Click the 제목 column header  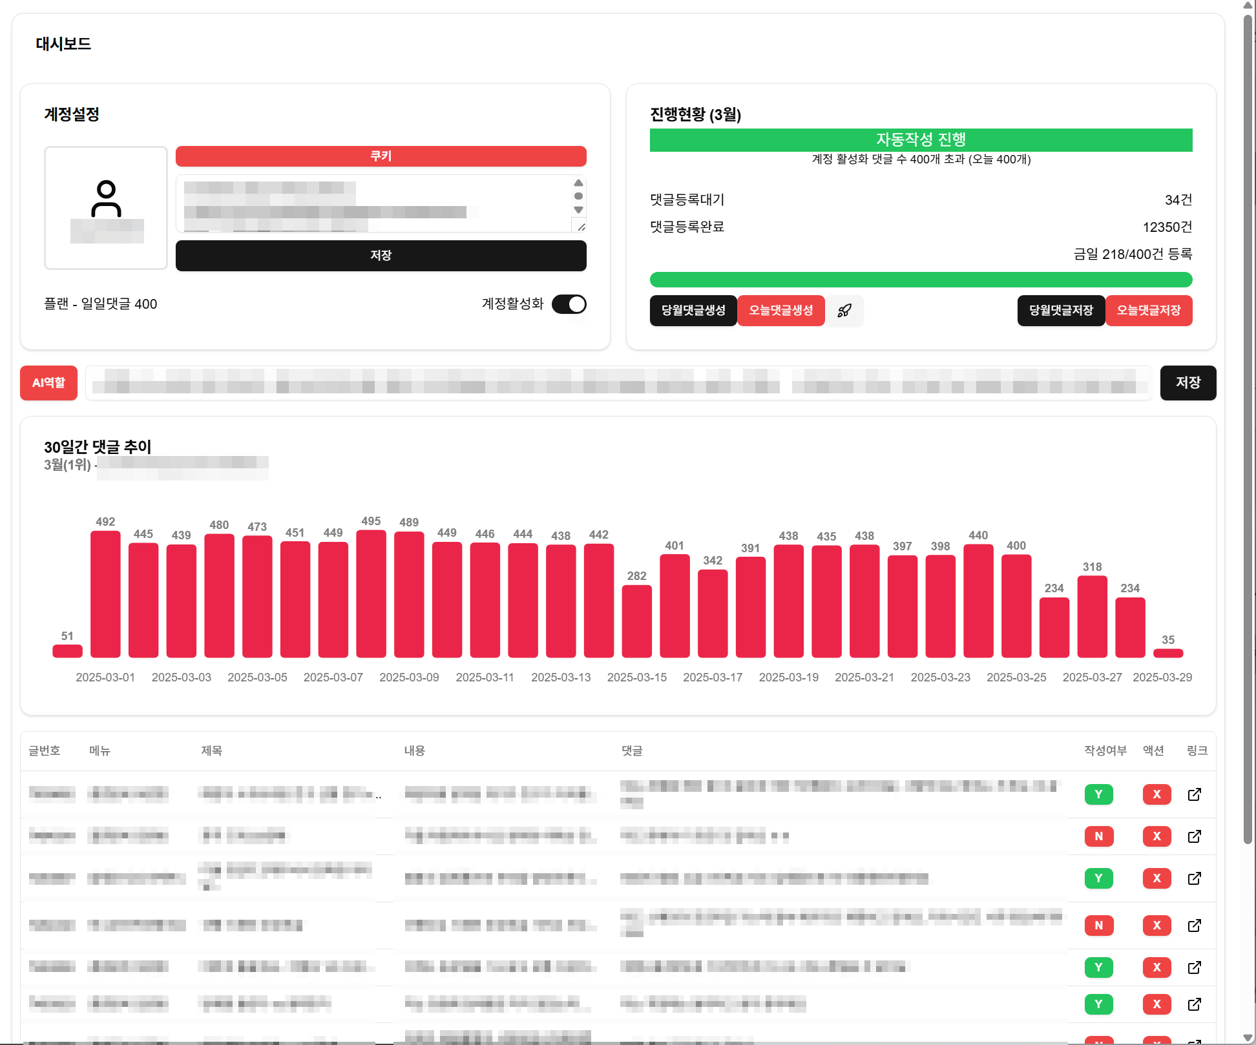[x=211, y=750]
